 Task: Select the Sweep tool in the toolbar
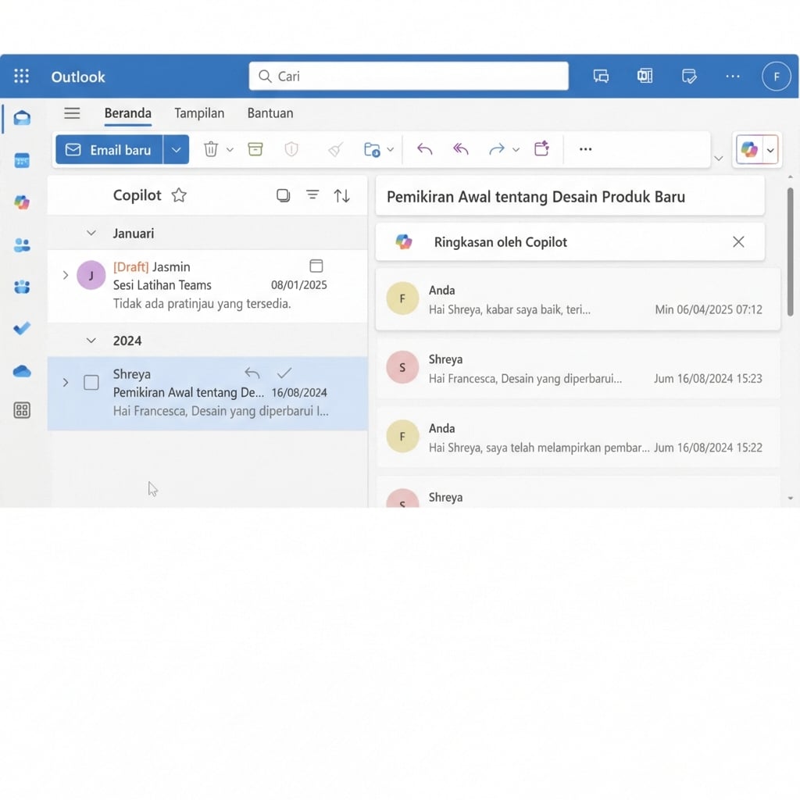(x=334, y=149)
